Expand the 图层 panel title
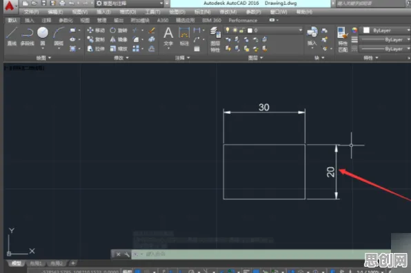The image size is (411, 273). (x=255, y=58)
